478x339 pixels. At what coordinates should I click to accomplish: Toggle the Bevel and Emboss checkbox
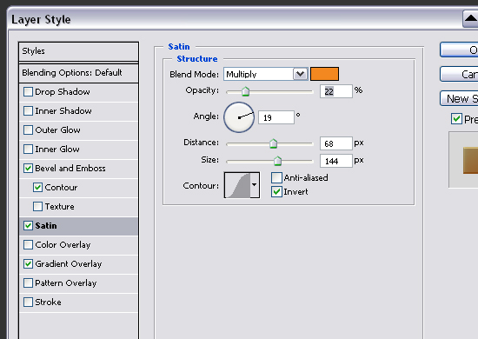click(x=28, y=169)
